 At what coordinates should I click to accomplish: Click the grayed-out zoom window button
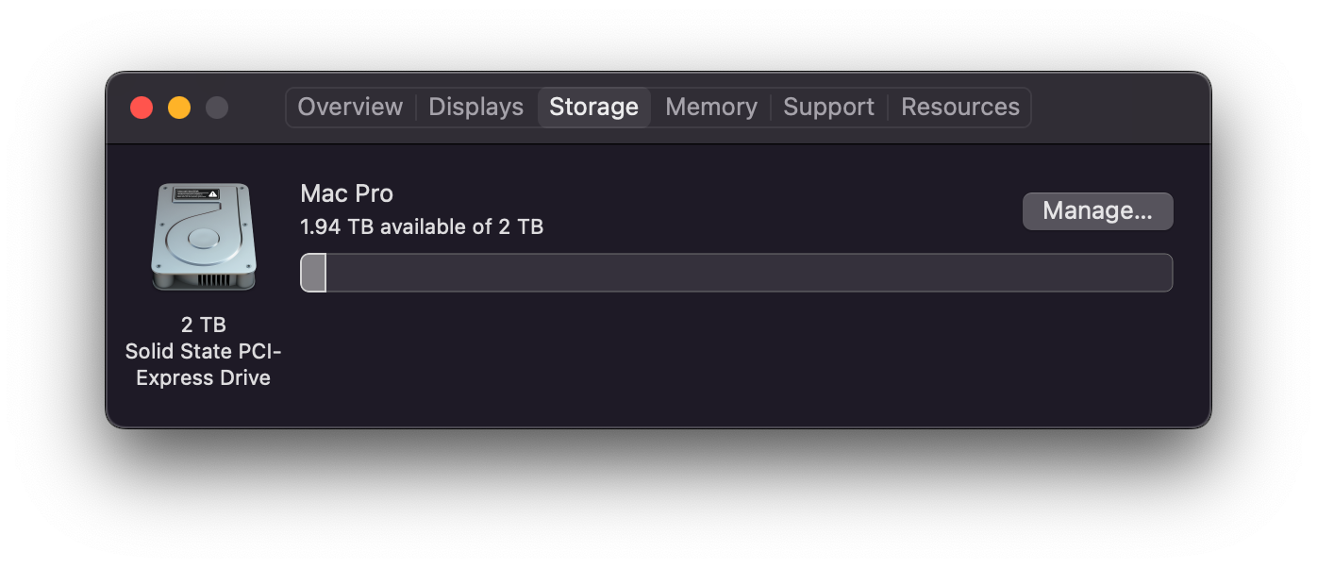point(217,108)
